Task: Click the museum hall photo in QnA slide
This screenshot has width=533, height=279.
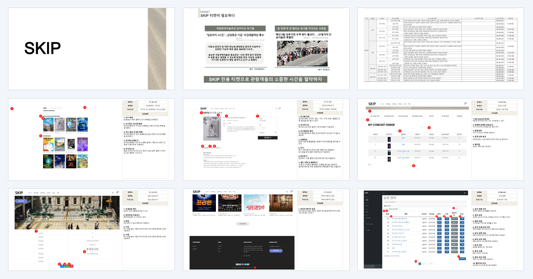Action: click(x=67, y=212)
